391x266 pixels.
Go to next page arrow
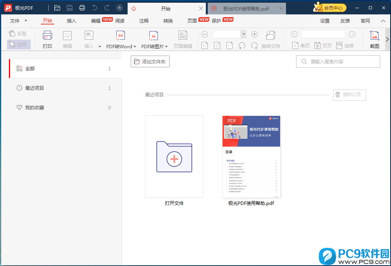pyautogui.click(x=352, y=34)
